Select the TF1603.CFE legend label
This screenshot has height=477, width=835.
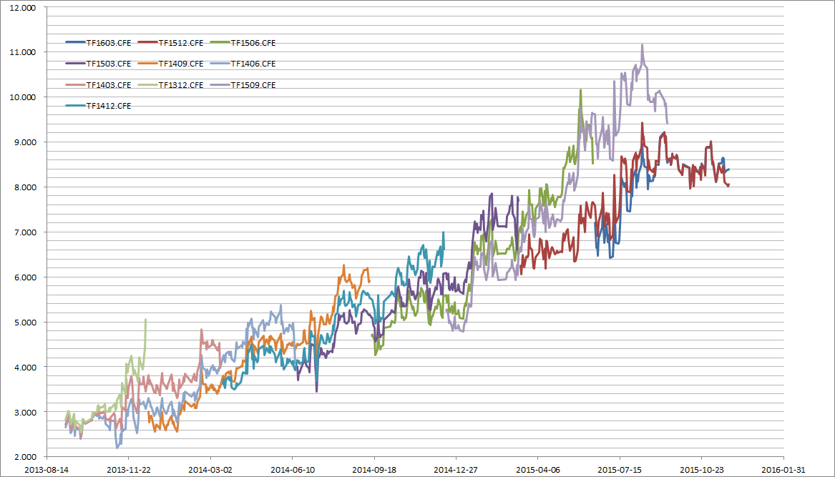(109, 43)
